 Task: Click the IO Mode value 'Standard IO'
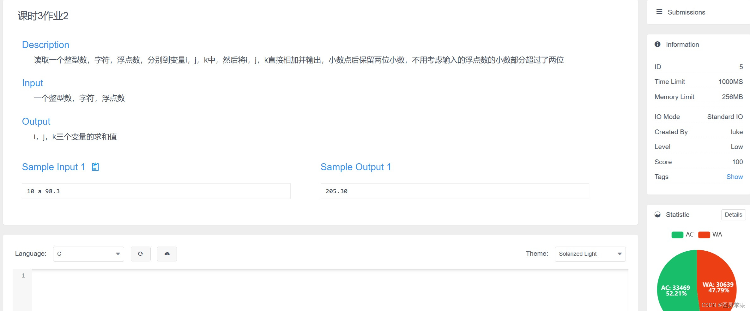click(x=725, y=117)
